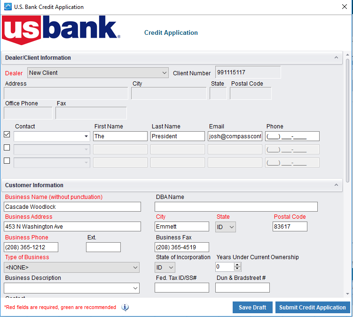Screen dimensions: 353x317
Task: Increase Years Under Current Ownership value
Action: click(237, 265)
